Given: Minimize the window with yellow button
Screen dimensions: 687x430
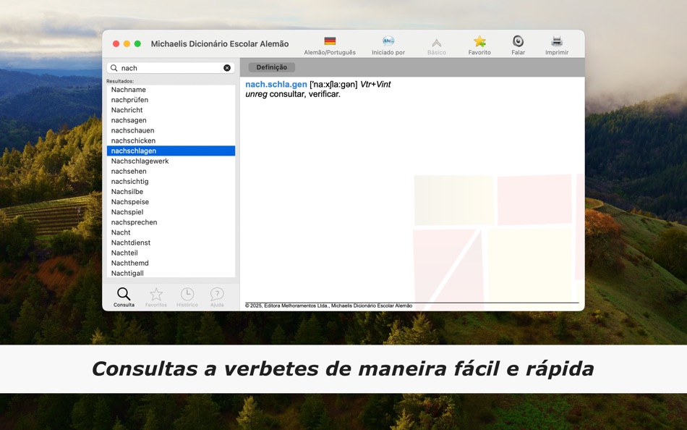Looking at the screenshot, I should click(x=127, y=43).
